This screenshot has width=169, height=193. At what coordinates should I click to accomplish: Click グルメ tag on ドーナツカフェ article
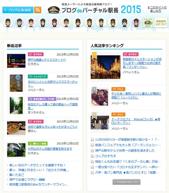pos(118,114)
